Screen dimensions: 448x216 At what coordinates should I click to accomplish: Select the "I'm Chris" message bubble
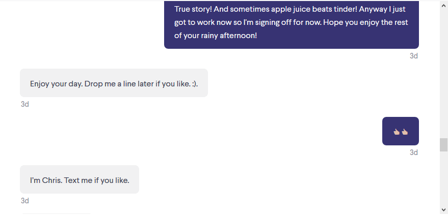[x=80, y=179]
